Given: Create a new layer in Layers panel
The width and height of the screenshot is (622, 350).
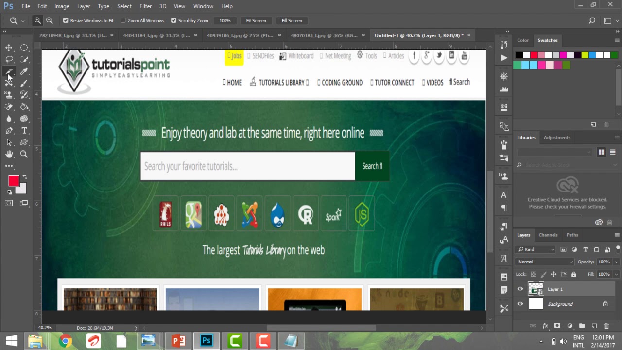Looking at the screenshot, I should click(x=594, y=326).
